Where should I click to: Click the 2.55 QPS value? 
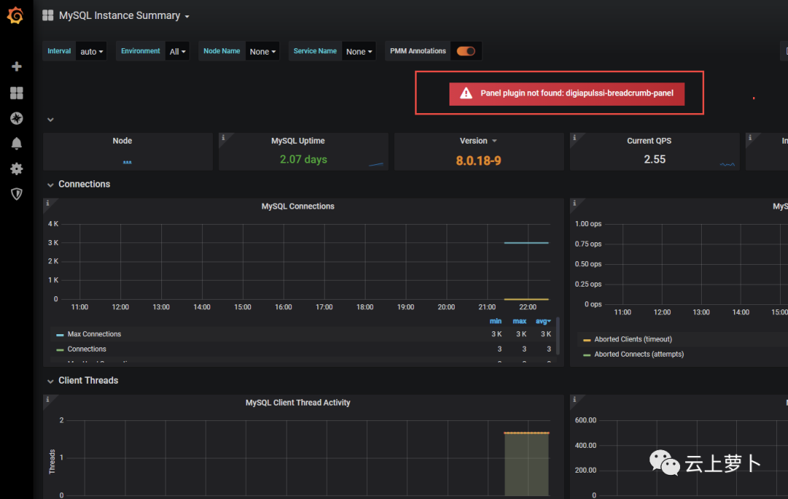click(x=654, y=159)
